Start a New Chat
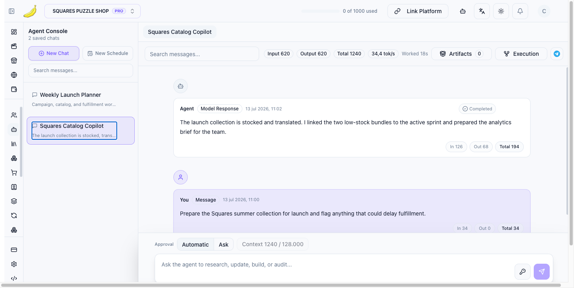The width and height of the screenshot is (574, 288). (x=54, y=53)
